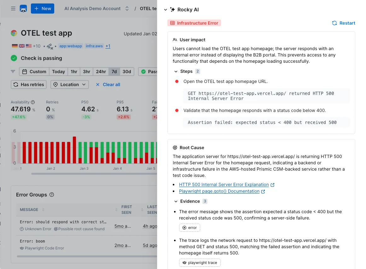Viewport: 366px width, 269px height.
Task: Select the Custom date range
Action: [34, 72]
